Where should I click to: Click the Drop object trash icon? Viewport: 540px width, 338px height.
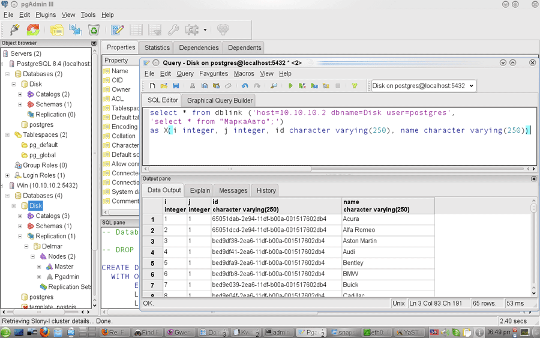point(94,29)
